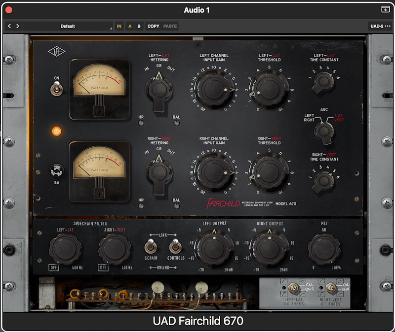Click the Right-Vert HR trim screw

pos(141,206)
